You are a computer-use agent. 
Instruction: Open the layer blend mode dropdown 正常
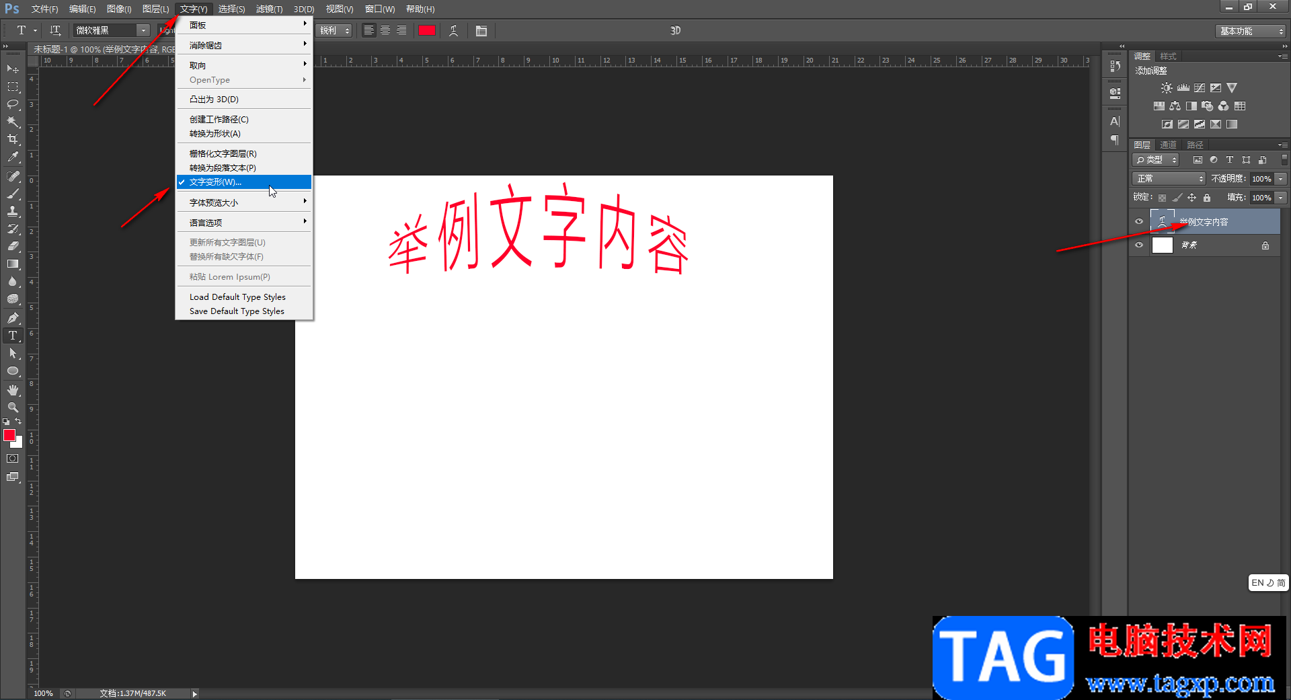point(1169,178)
